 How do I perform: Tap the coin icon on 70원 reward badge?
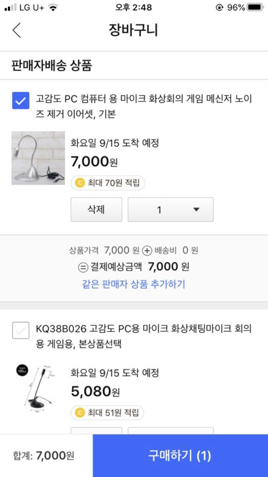[x=80, y=183]
